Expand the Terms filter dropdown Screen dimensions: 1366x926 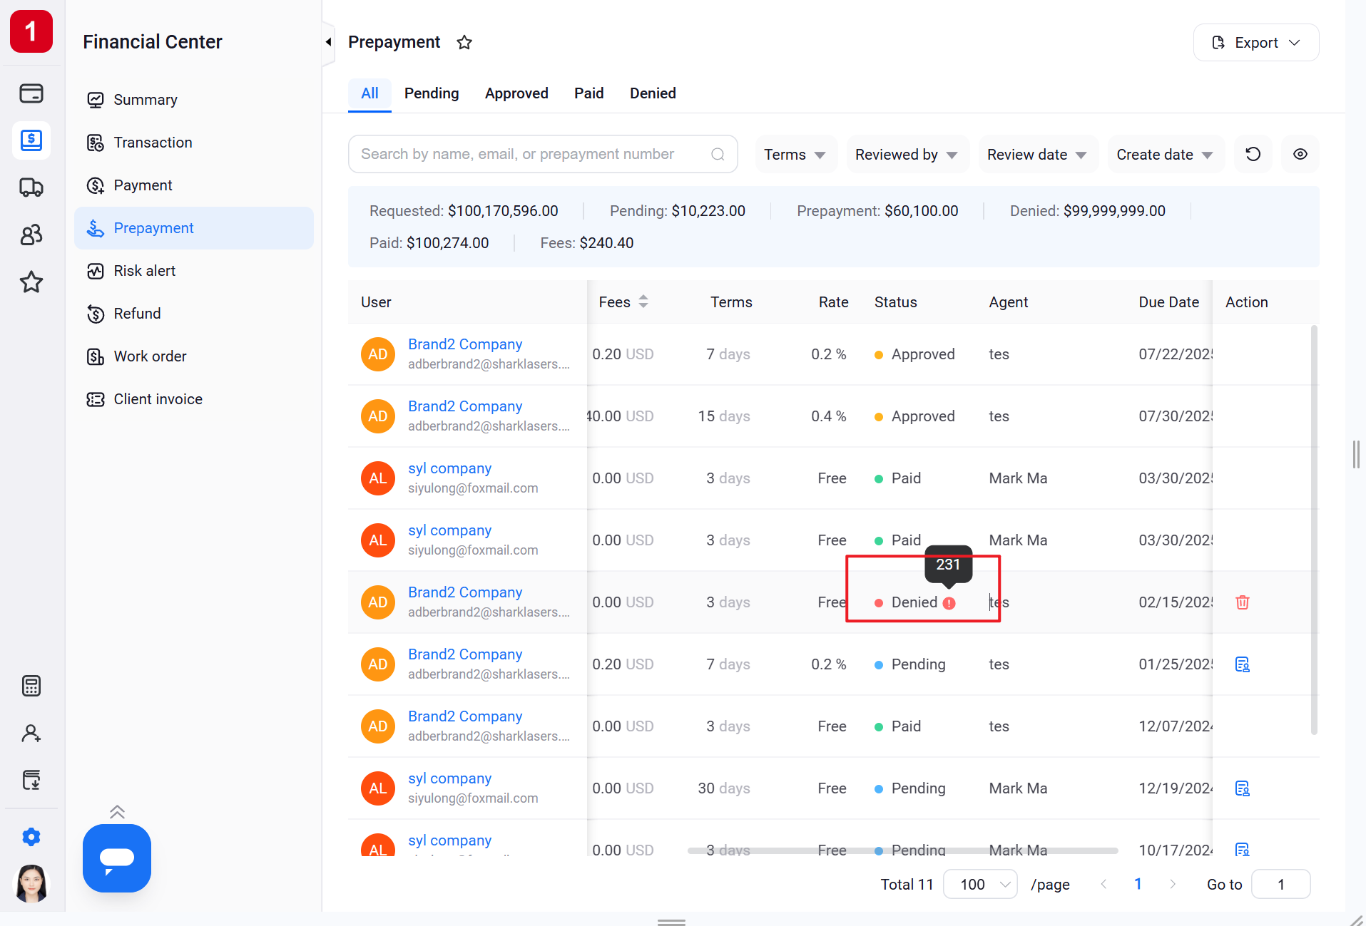[x=795, y=155]
